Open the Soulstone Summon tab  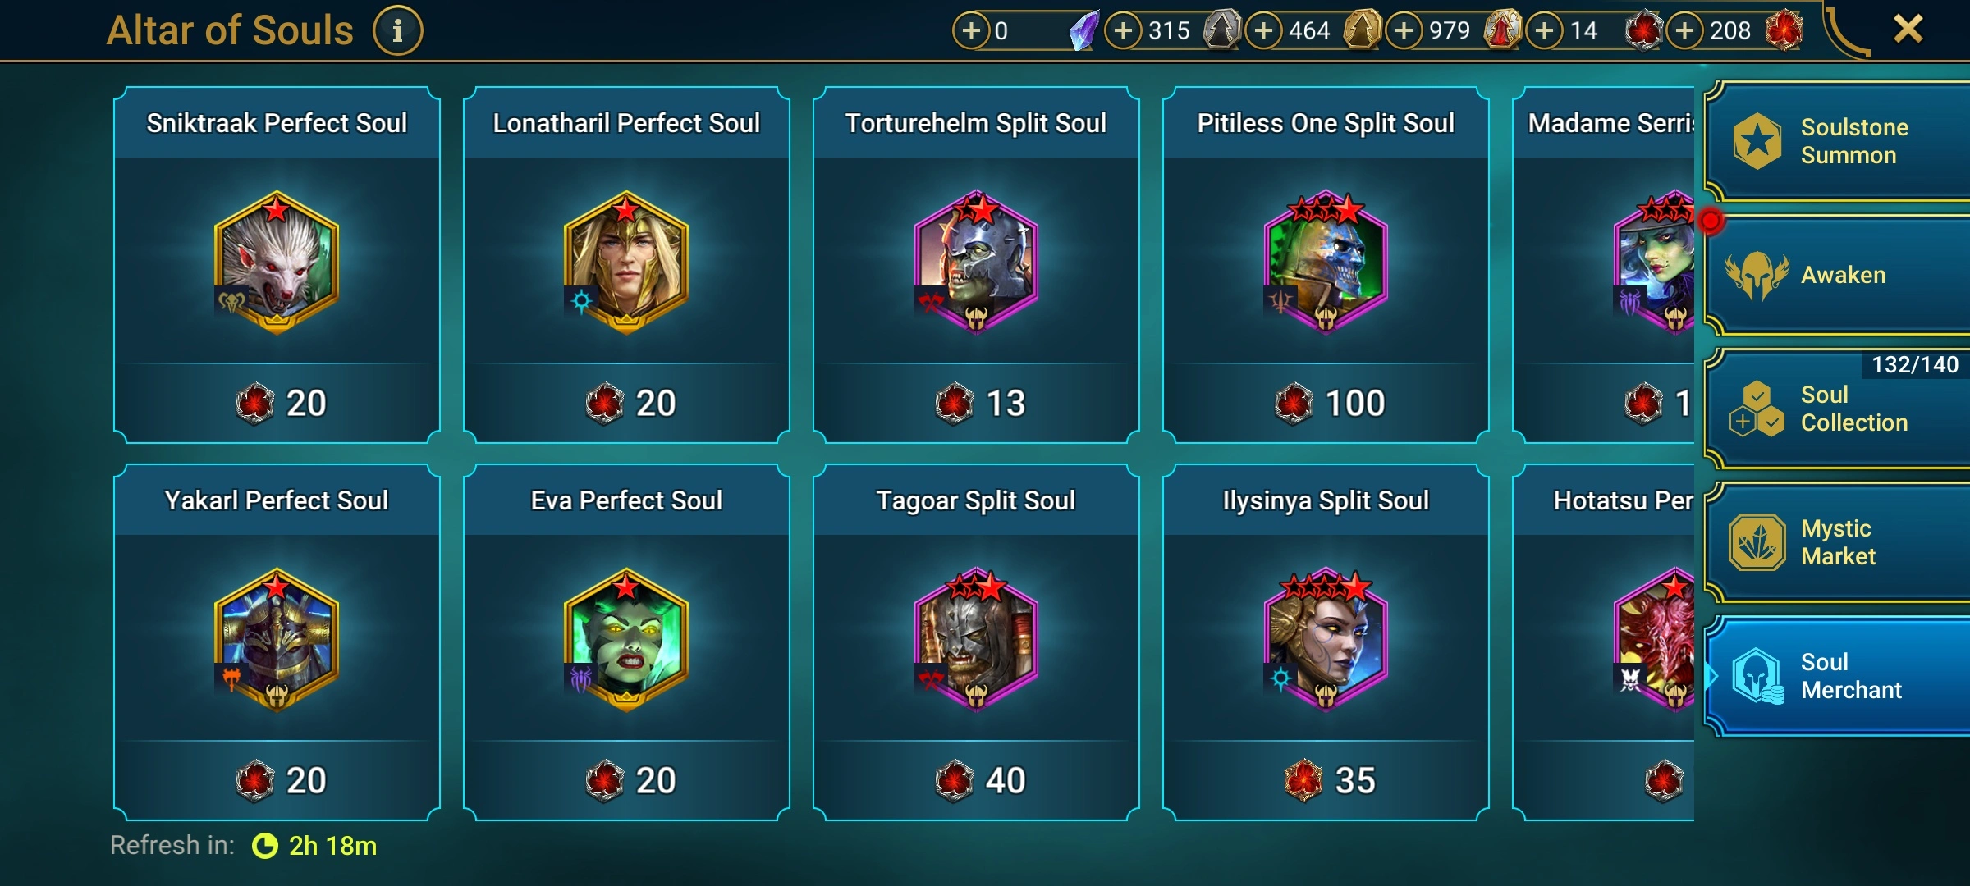[1837, 141]
